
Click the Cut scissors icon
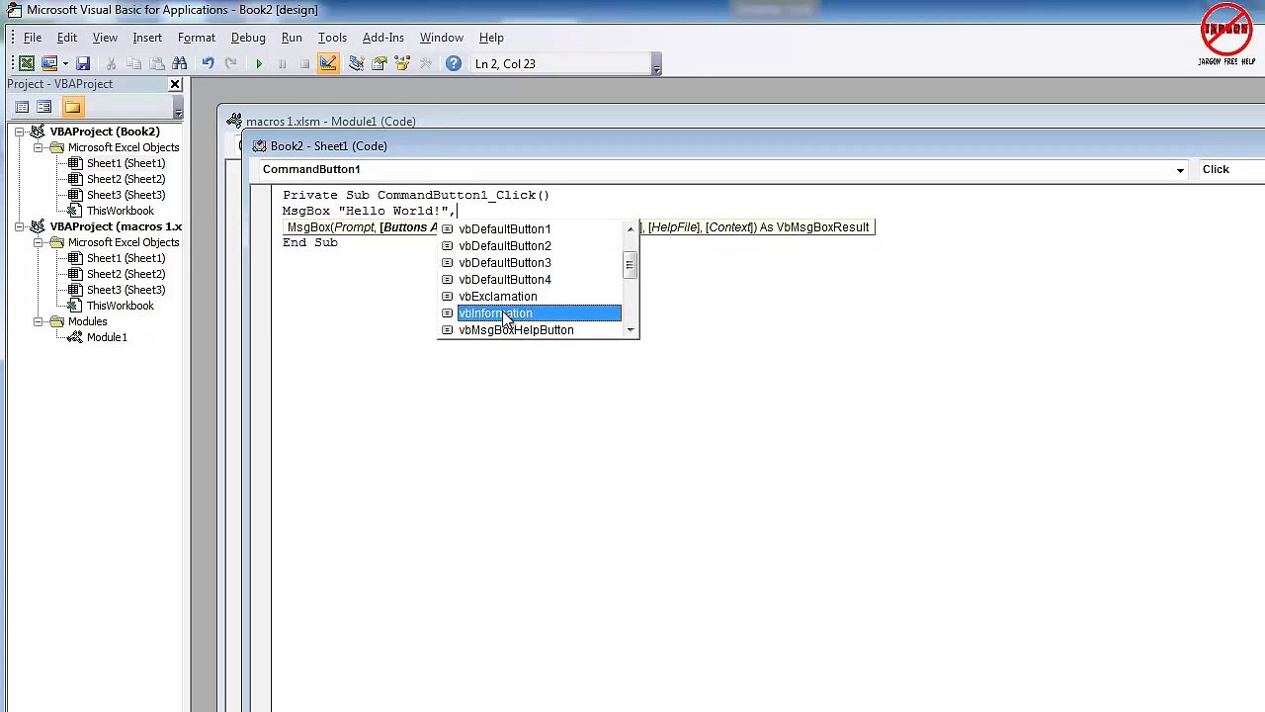click(111, 63)
